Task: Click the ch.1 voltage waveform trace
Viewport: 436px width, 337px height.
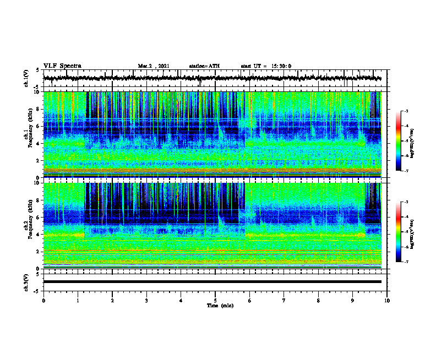Action: click(x=212, y=78)
